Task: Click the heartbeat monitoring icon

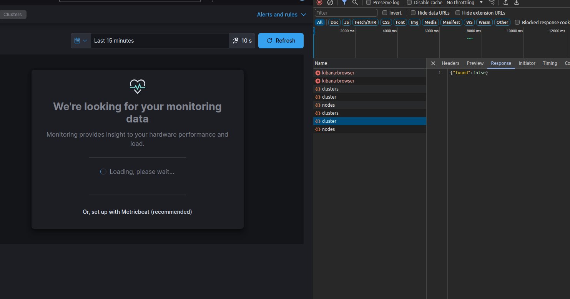Action: [138, 87]
